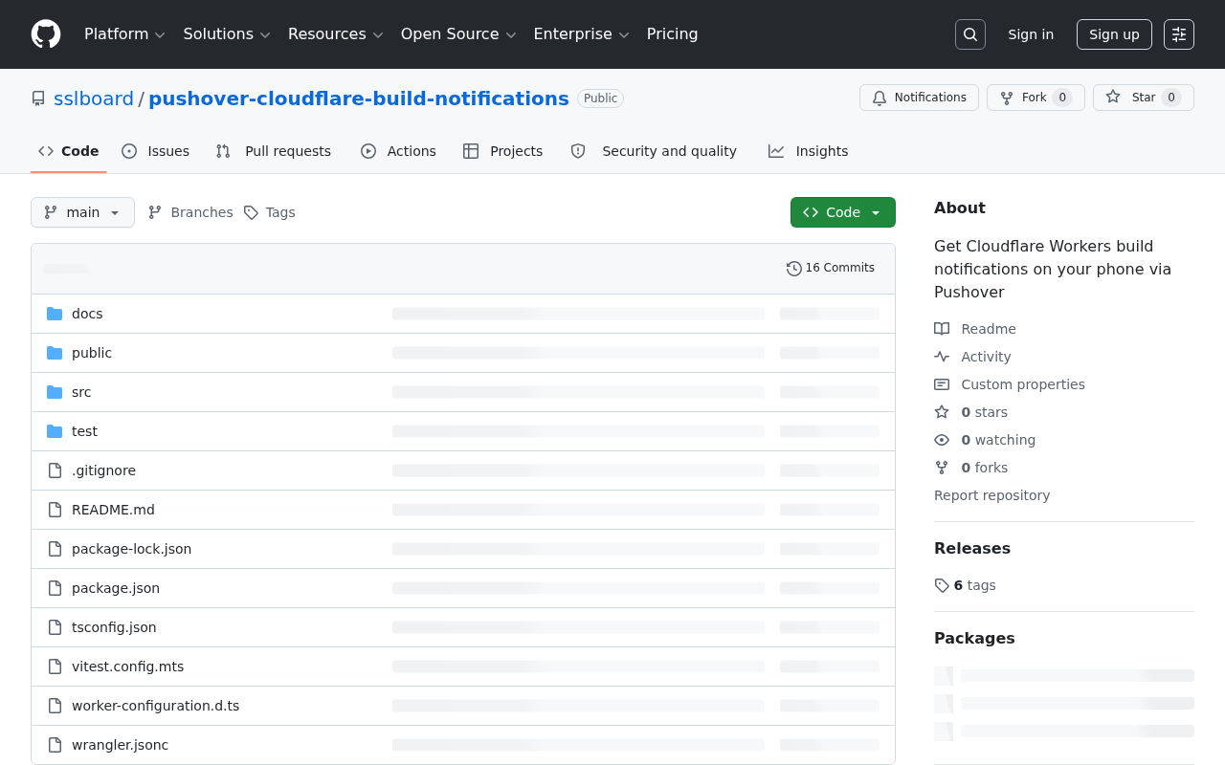Open the README.md file

(113, 510)
